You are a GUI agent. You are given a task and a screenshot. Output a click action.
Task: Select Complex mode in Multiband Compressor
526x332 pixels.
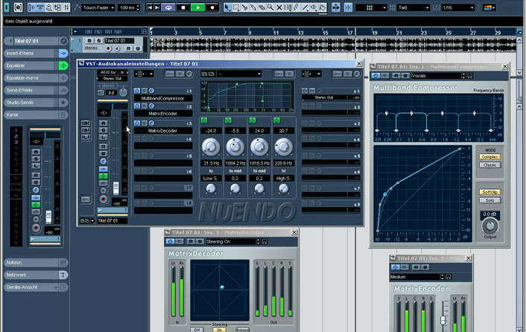tap(489, 157)
